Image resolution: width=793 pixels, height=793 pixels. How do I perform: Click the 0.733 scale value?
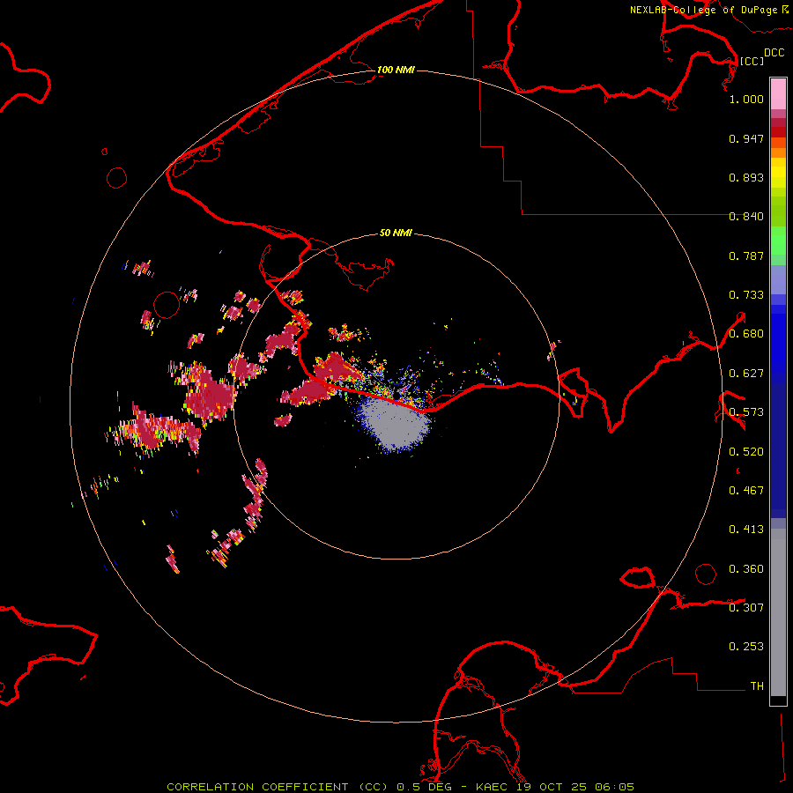746,295
